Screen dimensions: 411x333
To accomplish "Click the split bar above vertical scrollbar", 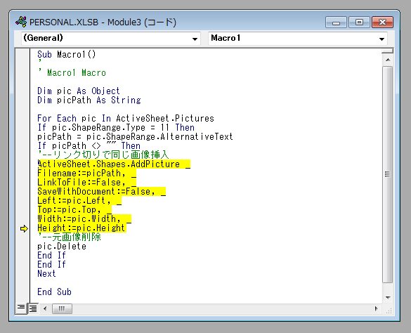I will (x=387, y=51).
